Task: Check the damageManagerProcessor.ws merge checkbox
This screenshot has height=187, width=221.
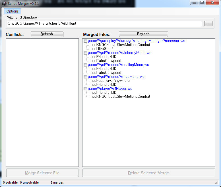Action: click(86, 41)
